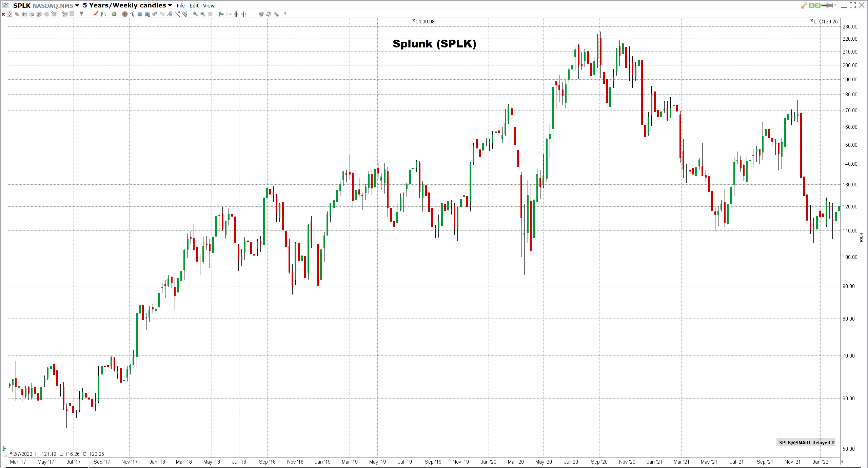This screenshot has width=868, height=468.
Task: Toggle the green chain link grouping
Action: [814, 5]
